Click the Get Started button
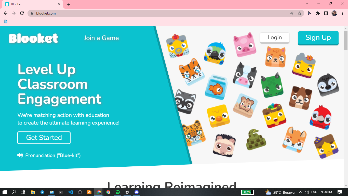The image size is (348, 196). point(44,138)
